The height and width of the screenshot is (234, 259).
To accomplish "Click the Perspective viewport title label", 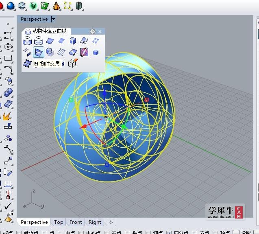I will tap(34, 19).
